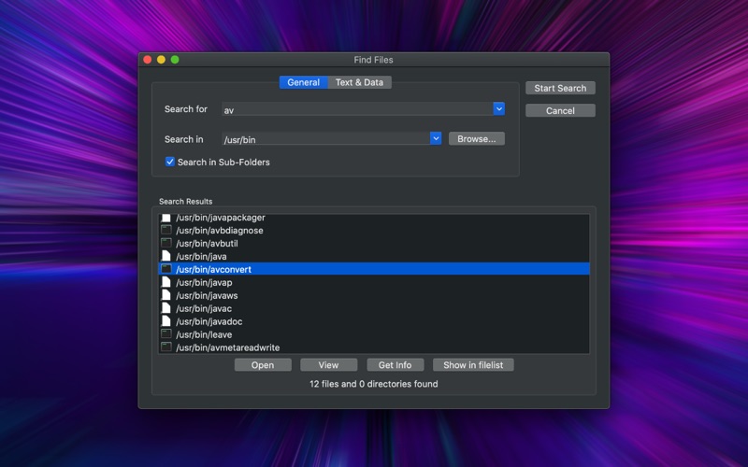Click the Get Info button
The width and height of the screenshot is (748, 467).
[395, 365]
